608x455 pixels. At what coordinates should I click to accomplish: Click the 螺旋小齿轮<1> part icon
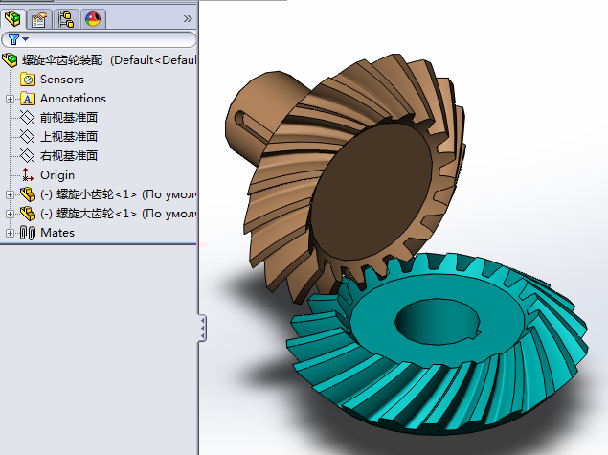tap(28, 194)
